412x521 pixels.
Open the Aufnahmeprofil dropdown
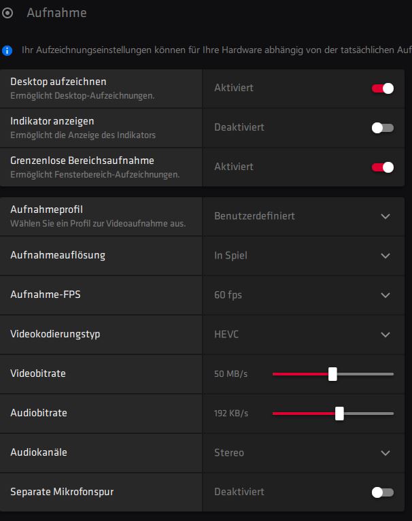385,216
